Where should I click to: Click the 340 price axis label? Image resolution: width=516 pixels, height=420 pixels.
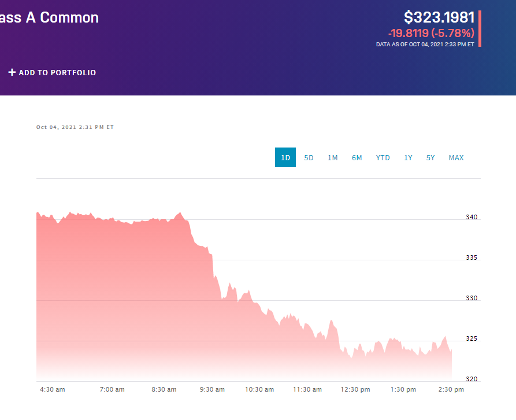[472, 218]
